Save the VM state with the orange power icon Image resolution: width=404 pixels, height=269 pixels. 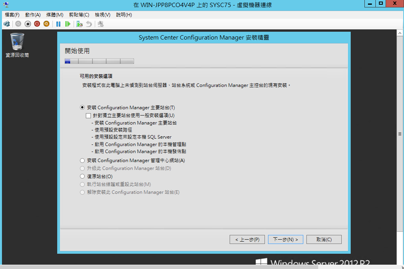46,24
